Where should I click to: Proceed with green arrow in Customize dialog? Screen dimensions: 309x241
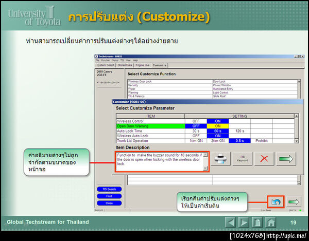point(286,159)
